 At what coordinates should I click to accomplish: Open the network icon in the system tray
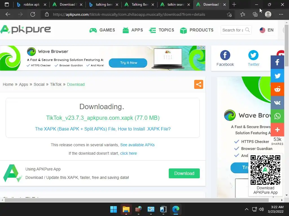pyautogui.click(x=255, y=209)
